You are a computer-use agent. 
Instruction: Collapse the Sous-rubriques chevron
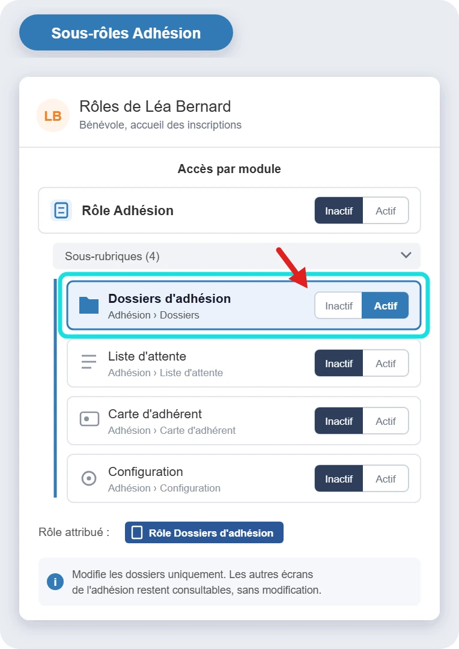[406, 255]
